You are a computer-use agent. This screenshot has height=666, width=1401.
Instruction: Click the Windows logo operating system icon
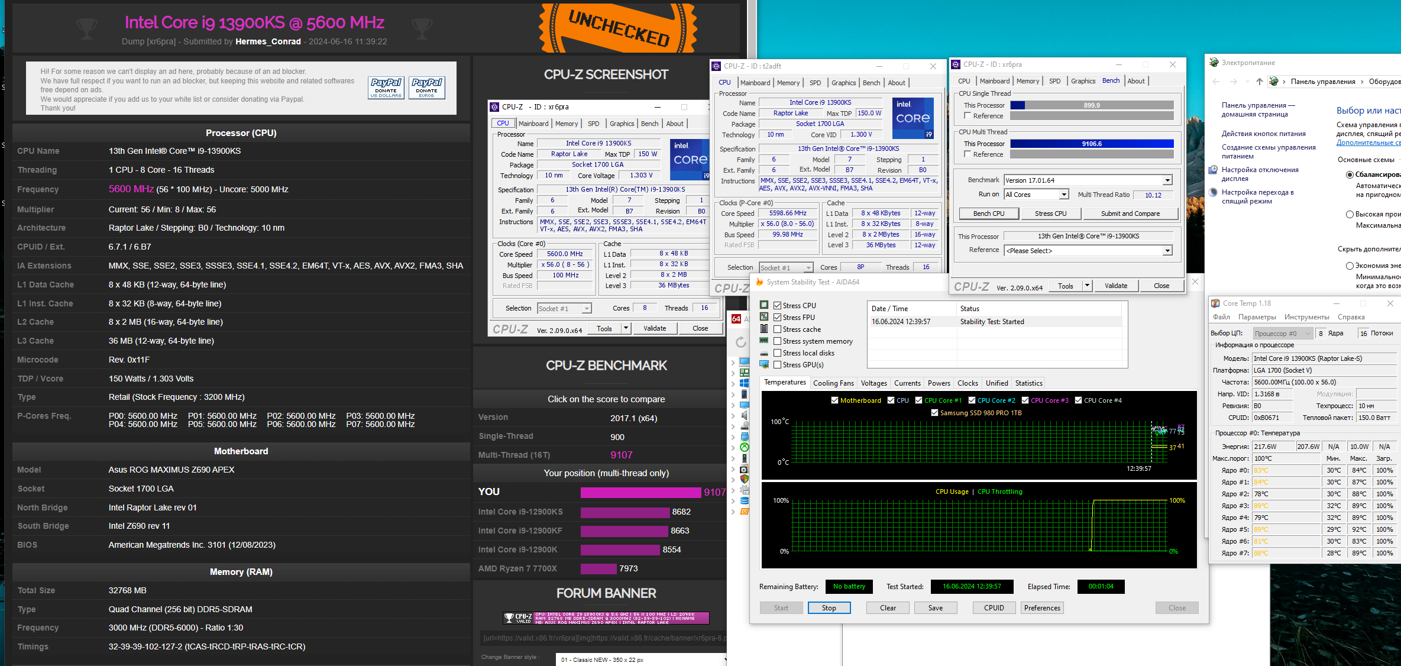[745, 383]
